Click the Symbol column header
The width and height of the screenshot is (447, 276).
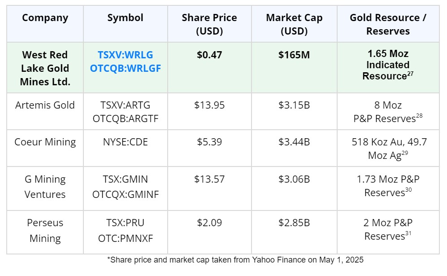[x=125, y=18]
